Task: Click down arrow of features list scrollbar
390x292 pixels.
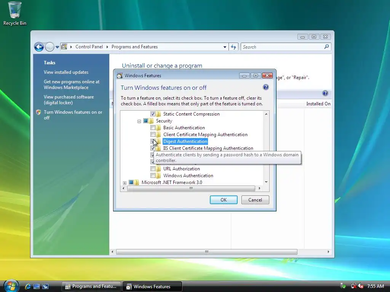Action: pyautogui.click(x=266, y=182)
